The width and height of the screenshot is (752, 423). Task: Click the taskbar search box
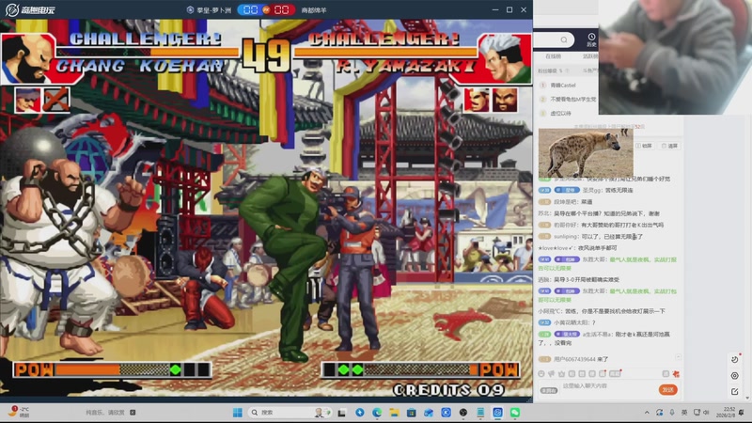pos(290,413)
